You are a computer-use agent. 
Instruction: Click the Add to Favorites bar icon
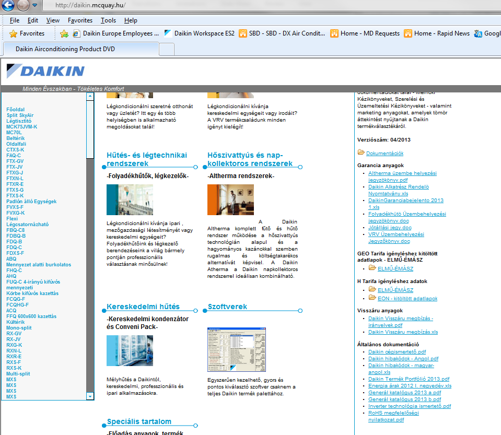click(64, 33)
